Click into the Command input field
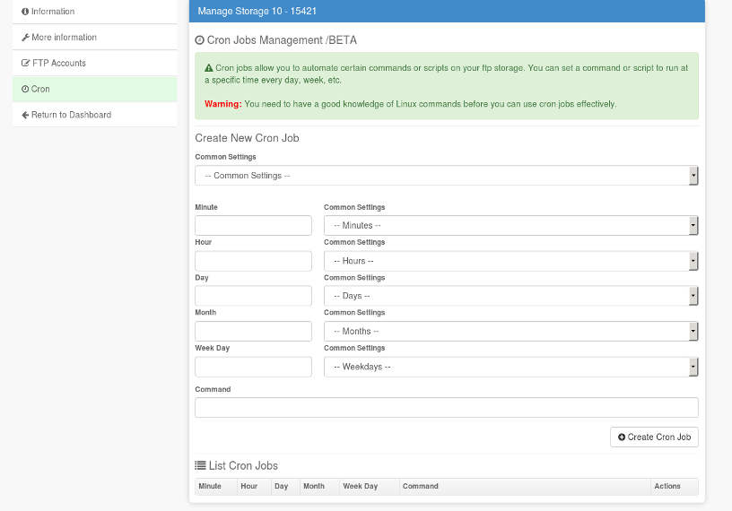 tap(447, 407)
